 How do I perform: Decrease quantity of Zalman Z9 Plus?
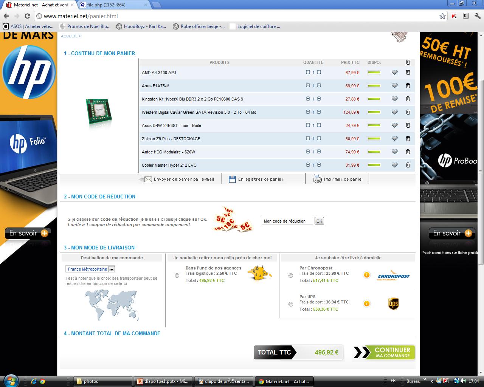coord(308,138)
